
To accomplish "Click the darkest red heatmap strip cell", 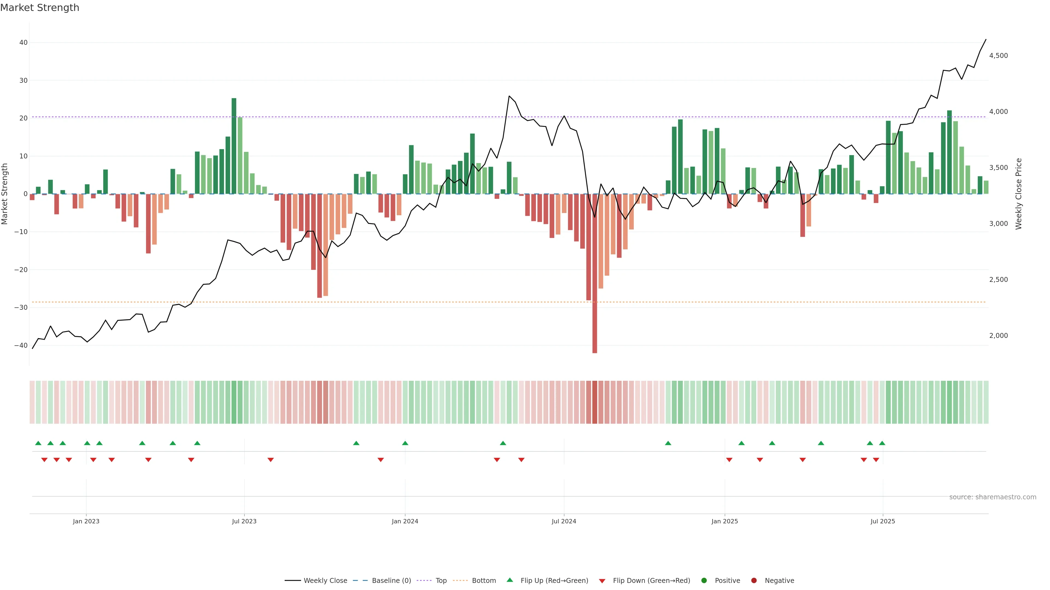I will 595,402.
